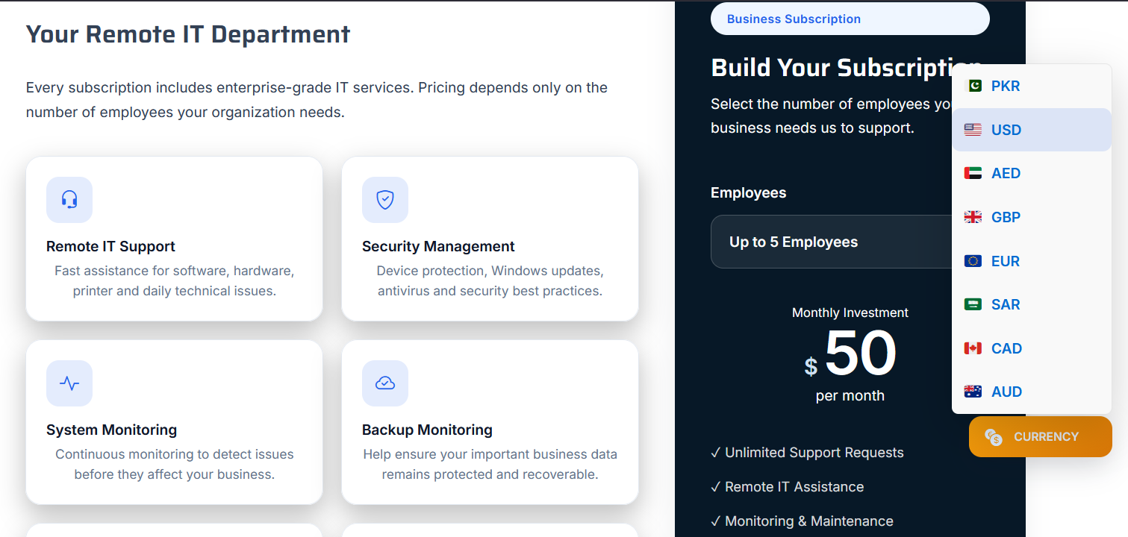Screen dimensions: 1128x537
Task: Toggle the orange Currency button
Action: [1040, 437]
